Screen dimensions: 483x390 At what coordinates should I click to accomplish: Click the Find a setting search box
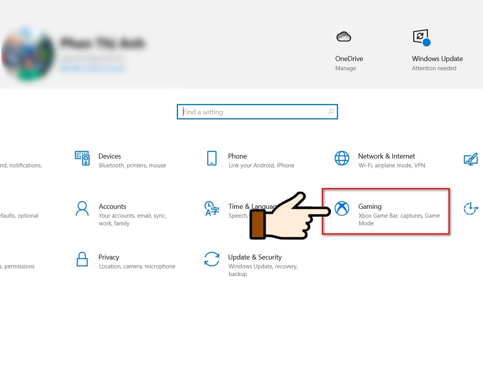257,112
